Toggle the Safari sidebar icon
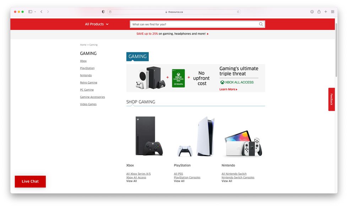Screen dimensions: 348x207 [x=30, y=12]
